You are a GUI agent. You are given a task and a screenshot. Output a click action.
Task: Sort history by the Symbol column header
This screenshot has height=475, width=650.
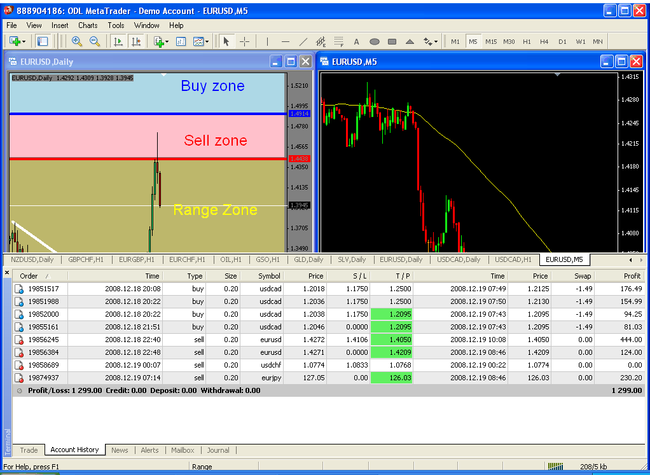[261, 276]
